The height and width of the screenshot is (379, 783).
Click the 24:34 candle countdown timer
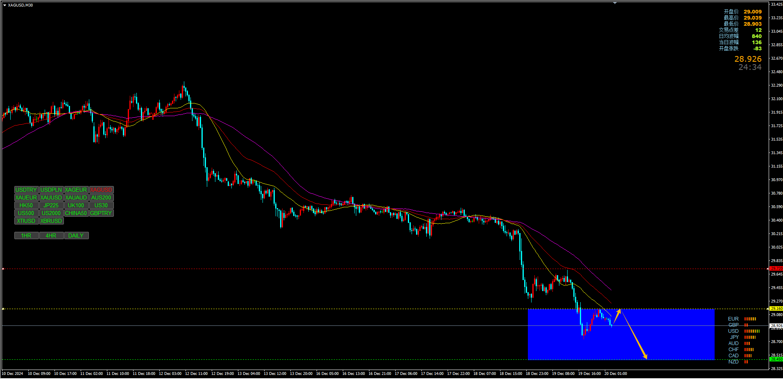tap(750, 67)
